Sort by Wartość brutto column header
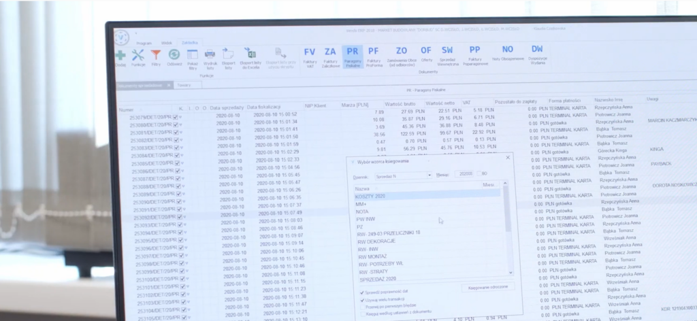697x321 pixels. click(400, 104)
